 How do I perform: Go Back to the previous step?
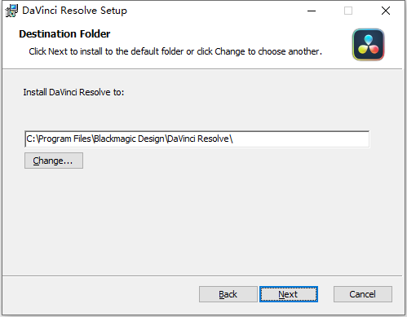[x=228, y=294]
